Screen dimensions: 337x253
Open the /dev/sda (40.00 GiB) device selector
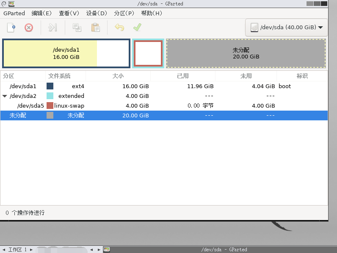[x=286, y=27]
